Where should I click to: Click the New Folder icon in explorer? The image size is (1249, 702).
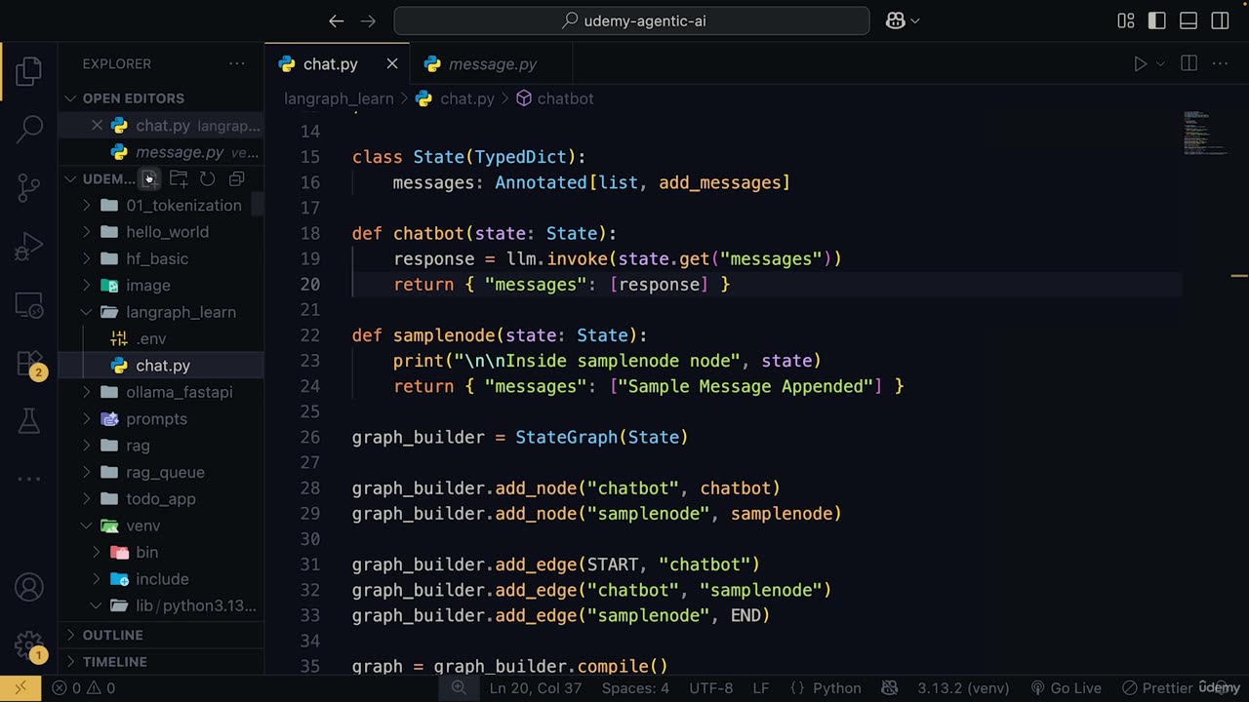(179, 178)
